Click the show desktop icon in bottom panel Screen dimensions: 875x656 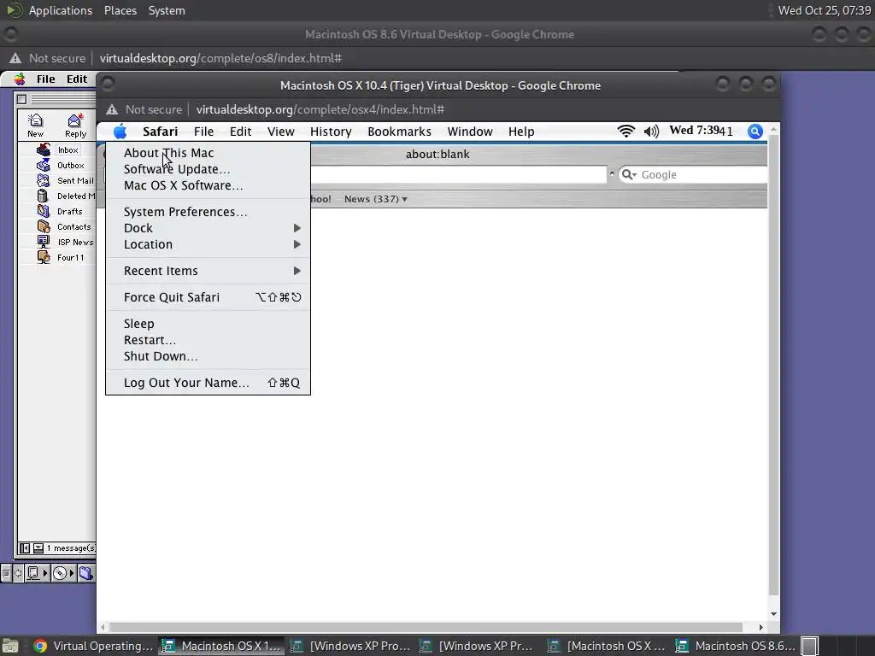coord(10,646)
